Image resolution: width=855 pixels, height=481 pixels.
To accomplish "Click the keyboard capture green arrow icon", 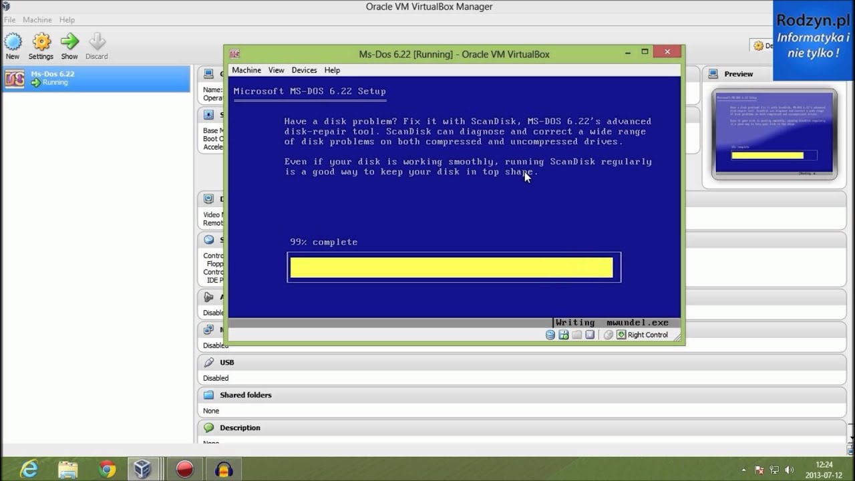I will pyautogui.click(x=621, y=335).
